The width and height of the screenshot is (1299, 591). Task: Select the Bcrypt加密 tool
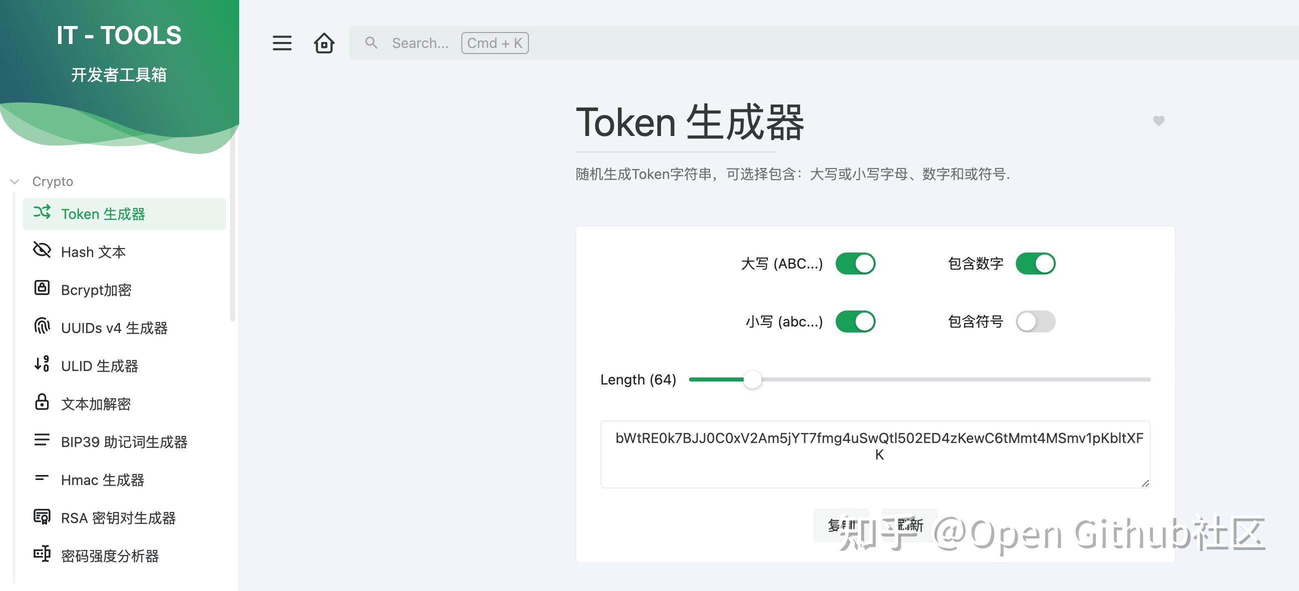coord(96,289)
